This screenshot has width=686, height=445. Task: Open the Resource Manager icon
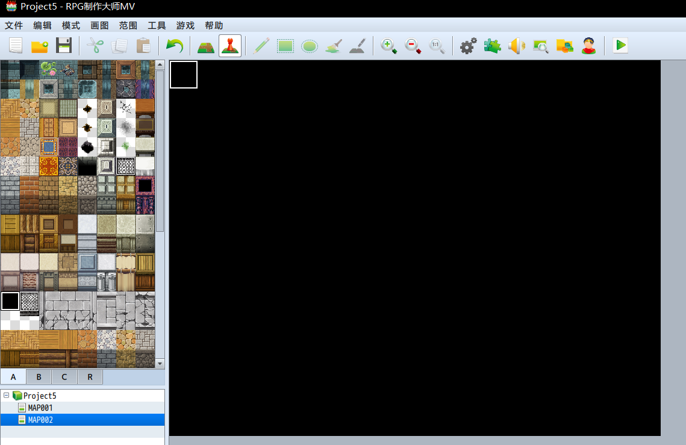click(564, 46)
